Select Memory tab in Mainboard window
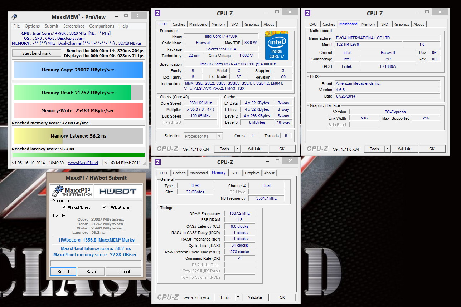This screenshot has height=307, width=461. coord(368,24)
